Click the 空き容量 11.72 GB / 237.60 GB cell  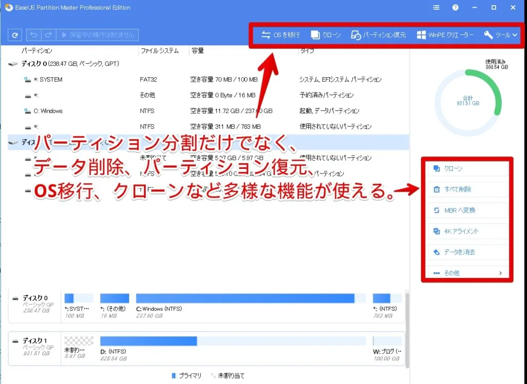point(231,111)
